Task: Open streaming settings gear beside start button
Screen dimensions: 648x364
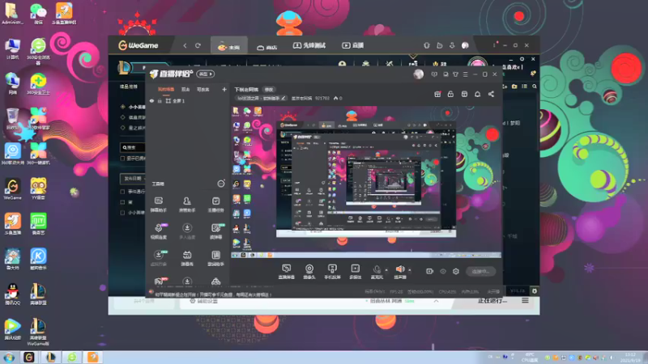Action: click(x=456, y=272)
